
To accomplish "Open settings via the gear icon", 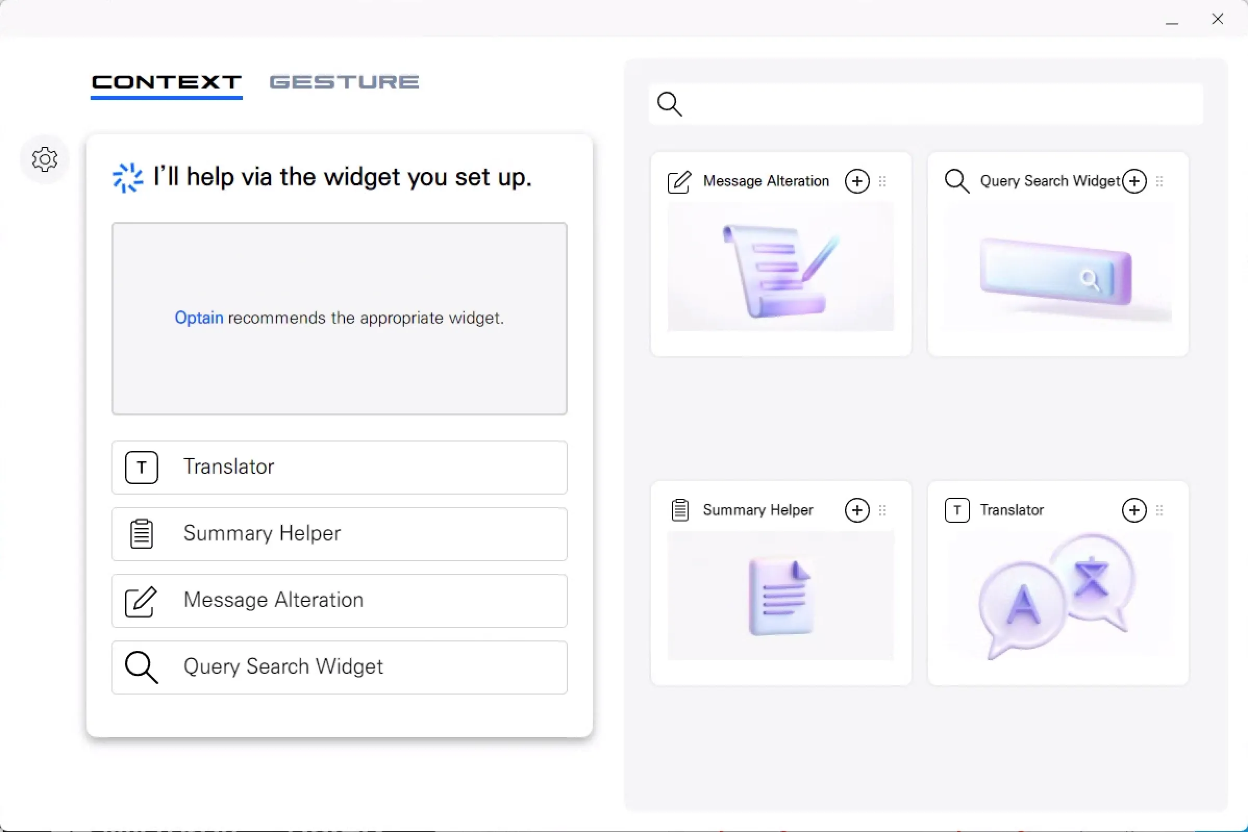I will click(45, 159).
